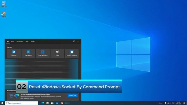
Task: Open the Windows Start button
Action: point(2,103)
